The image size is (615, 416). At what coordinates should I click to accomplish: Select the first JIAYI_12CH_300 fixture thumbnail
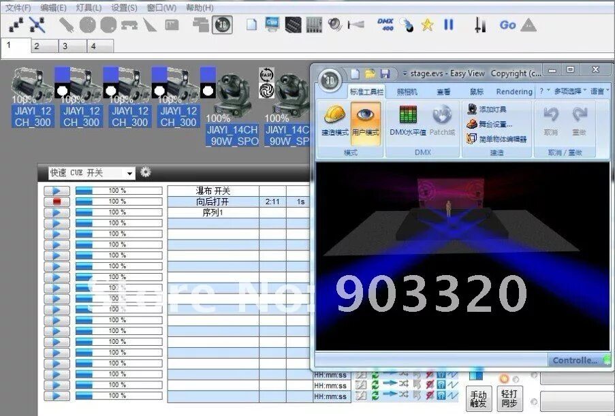pyautogui.click(x=33, y=97)
